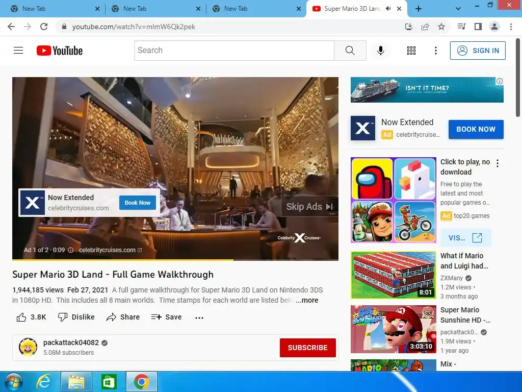Open the tab search dropdown arrow
The height and width of the screenshot is (392, 522).
tap(458, 9)
